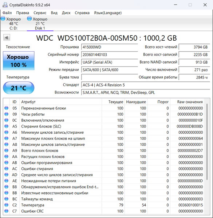Click the 21 °C temperature button

[x=19, y=88]
